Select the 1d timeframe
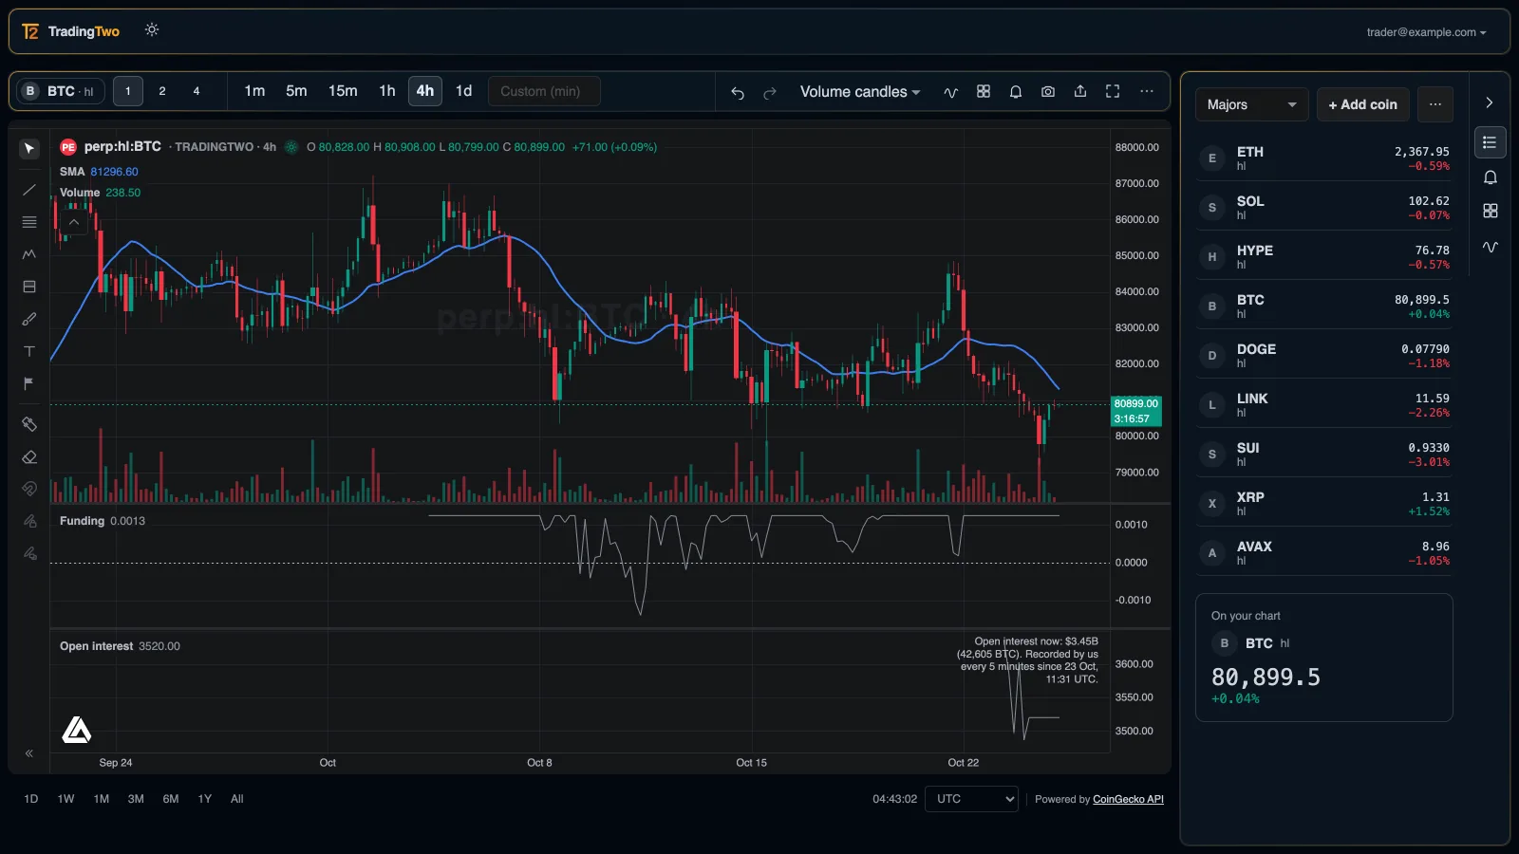The height and width of the screenshot is (854, 1519). [463, 91]
